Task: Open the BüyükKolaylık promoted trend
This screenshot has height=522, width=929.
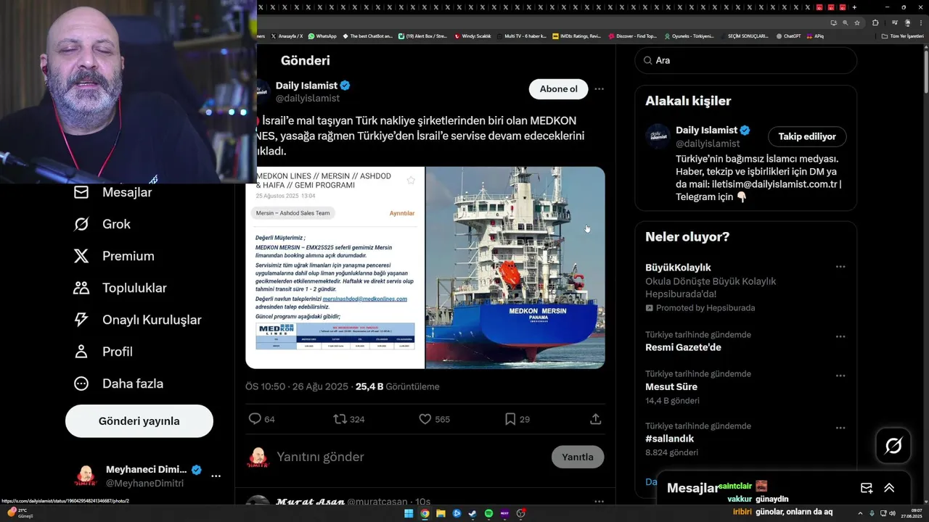Action: [678, 268]
